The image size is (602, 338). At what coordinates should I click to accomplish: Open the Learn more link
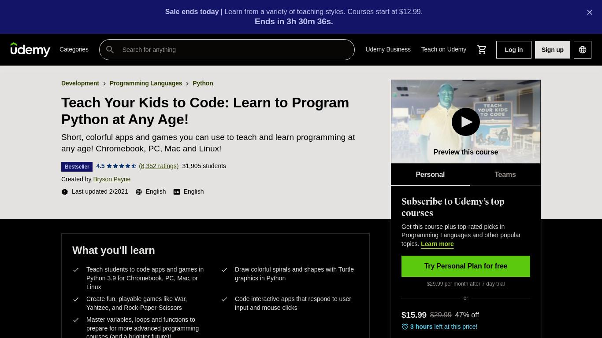pos(437,244)
